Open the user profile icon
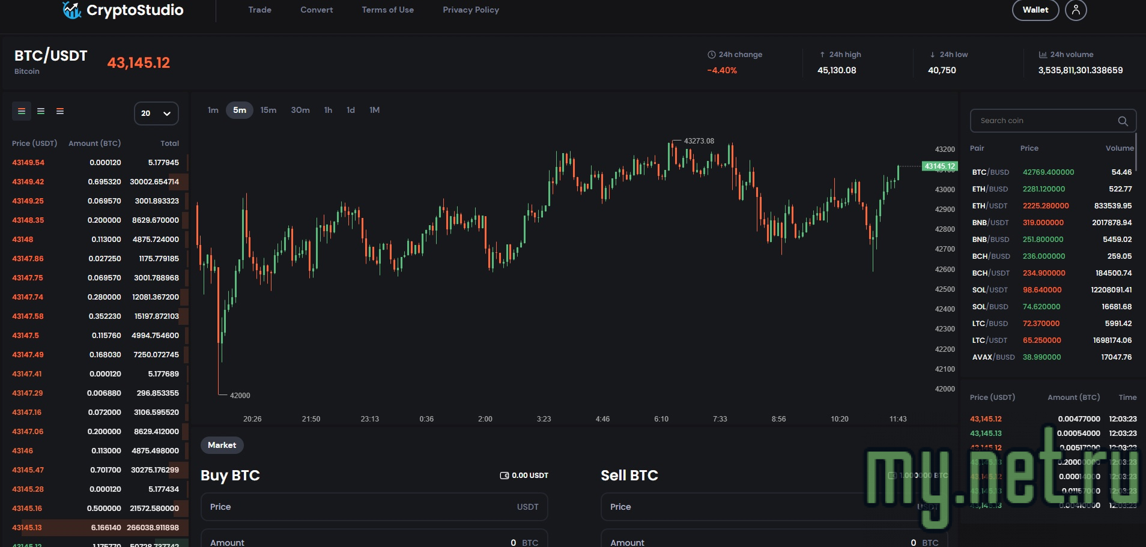This screenshot has width=1146, height=547. (x=1075, y=10)
